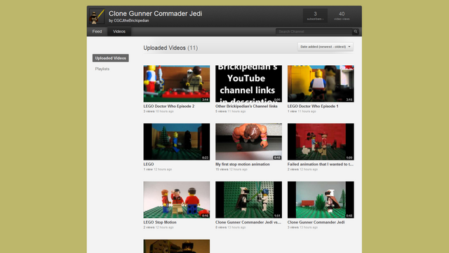Click the Other Brickipedian's Channel links title

[x=246, y=107]
